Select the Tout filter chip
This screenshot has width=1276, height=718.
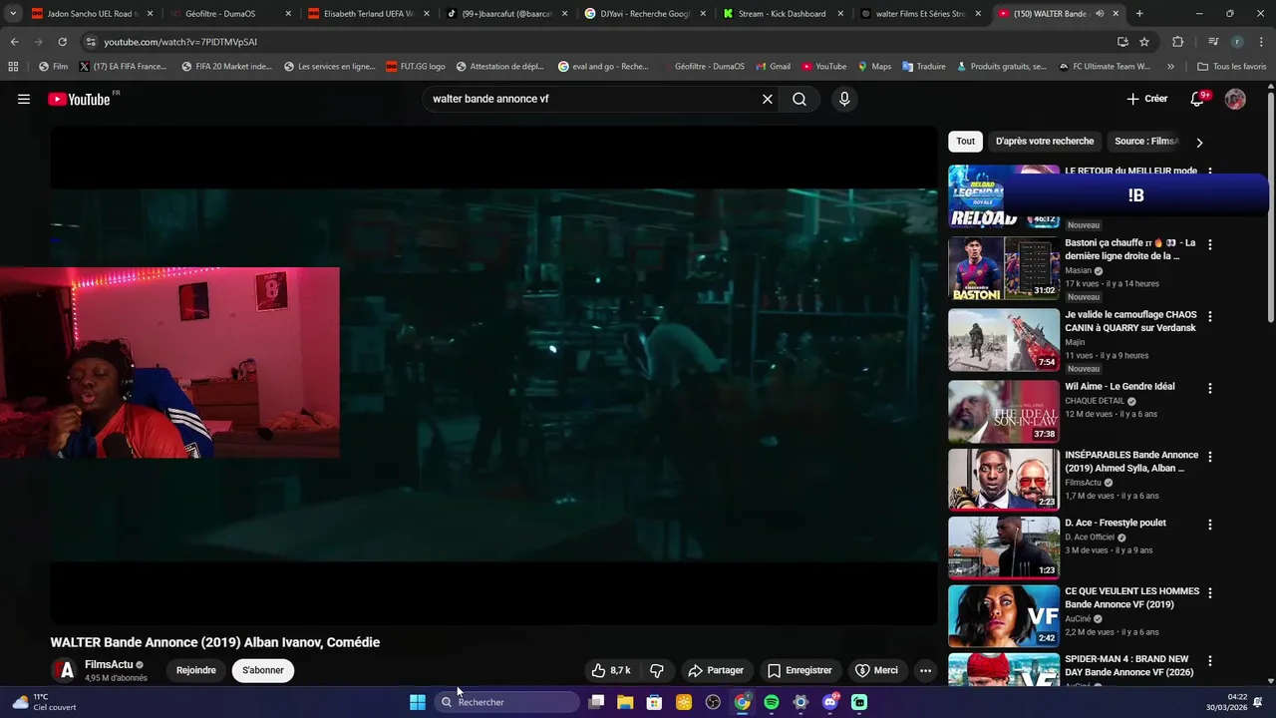[x=966, y=141]
